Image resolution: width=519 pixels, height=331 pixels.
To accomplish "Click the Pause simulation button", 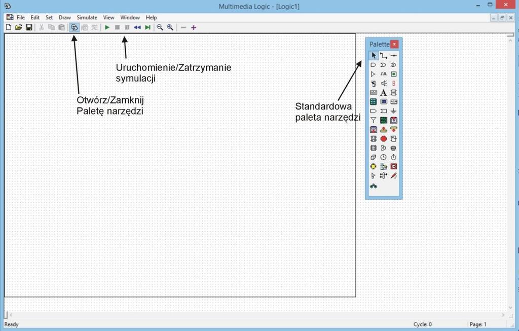I will click(127, 27).
